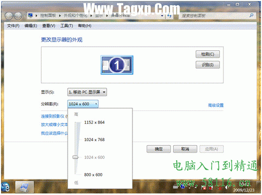Click the 识别(I) identify button
262x195 pixels.
pyautogui.click(x=207, y=65)
